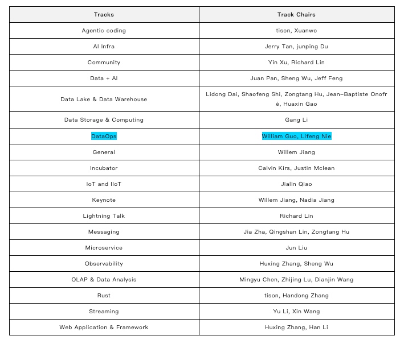The width and height of the screenshot is (400, 340).
Task: Click the Gang Li chair cell
Action: pyautogui.click(x=296, y=120)
